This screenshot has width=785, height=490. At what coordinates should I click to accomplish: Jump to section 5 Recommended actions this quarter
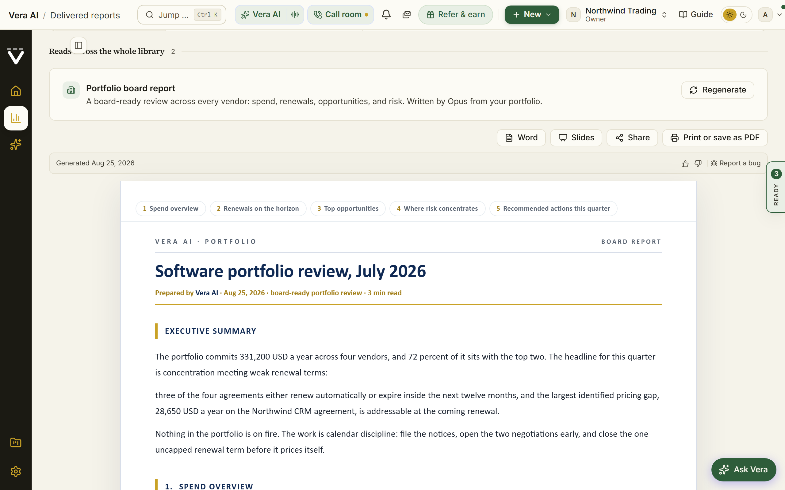[553, 208]
